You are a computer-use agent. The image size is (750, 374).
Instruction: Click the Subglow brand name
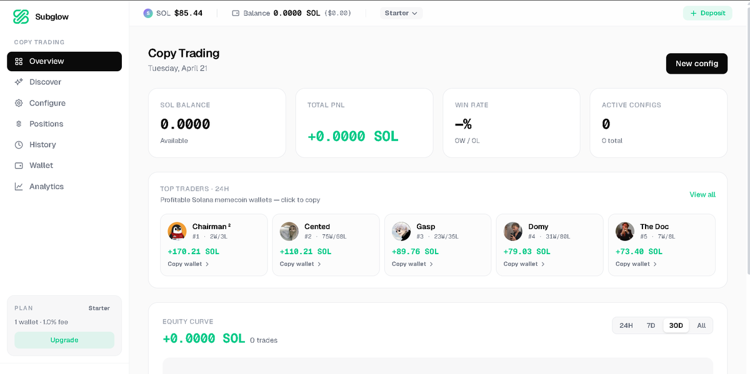(x=52, y=17)
